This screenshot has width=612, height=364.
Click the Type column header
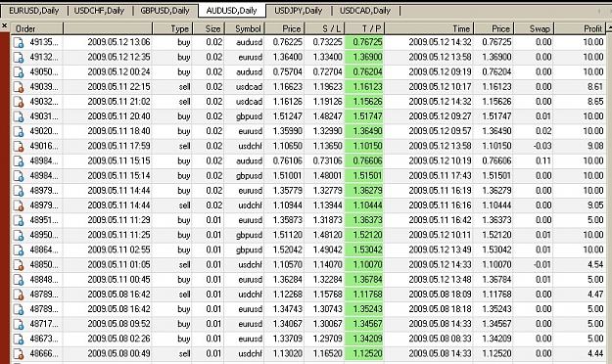[171, 28]
